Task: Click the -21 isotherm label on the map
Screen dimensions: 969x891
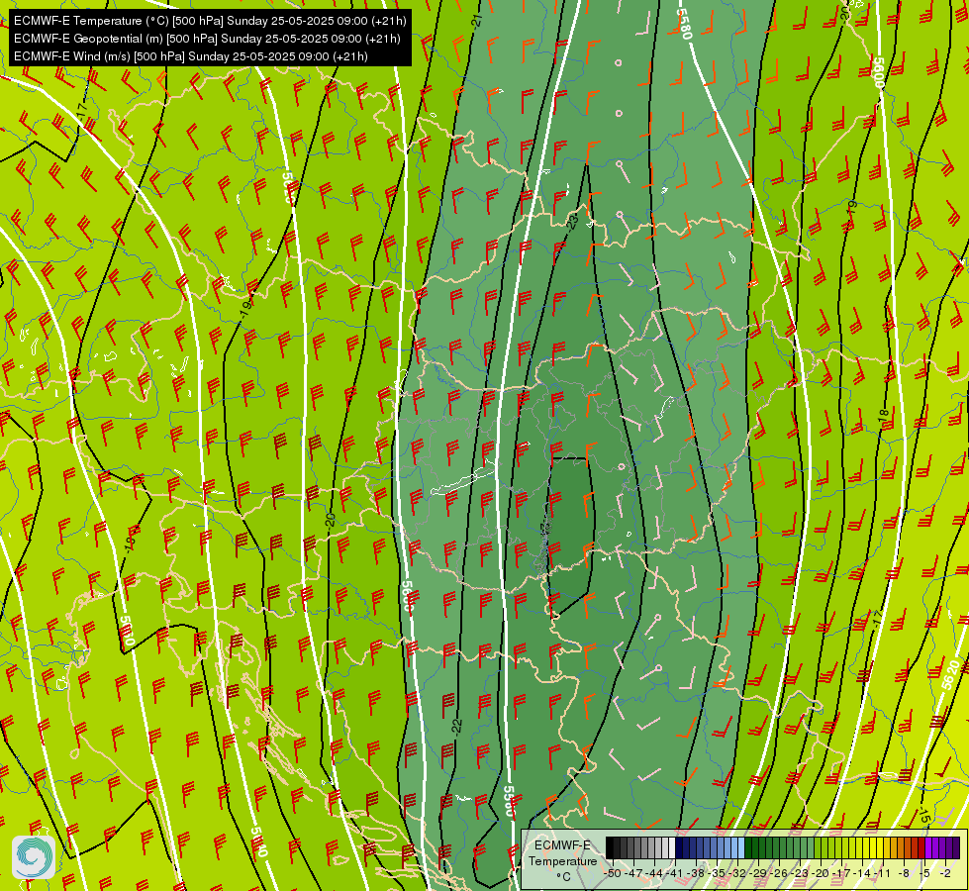Action: pos(476,20)
